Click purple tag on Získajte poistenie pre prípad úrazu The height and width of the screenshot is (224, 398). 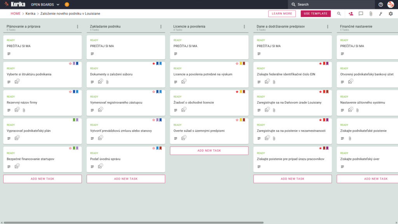[327, 148]
